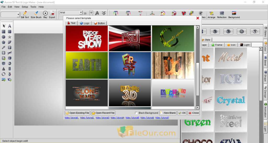Viewport: 268px width, 143px height.
Task: Choose the CLONE WARS template
Action: pos(87,93)
